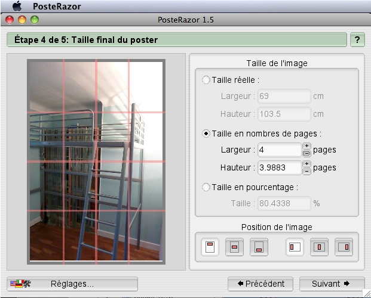Decrease Largeur pages with minus button
This screenshot has width=371, height=298.
coord(306,154)
